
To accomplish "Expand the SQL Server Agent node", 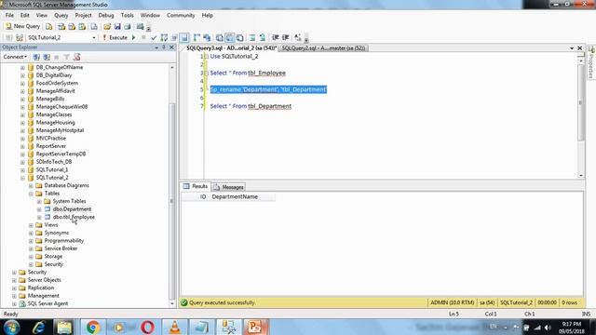I will coord(14,304).
